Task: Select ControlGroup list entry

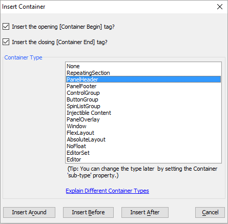Action: point(143,93)
